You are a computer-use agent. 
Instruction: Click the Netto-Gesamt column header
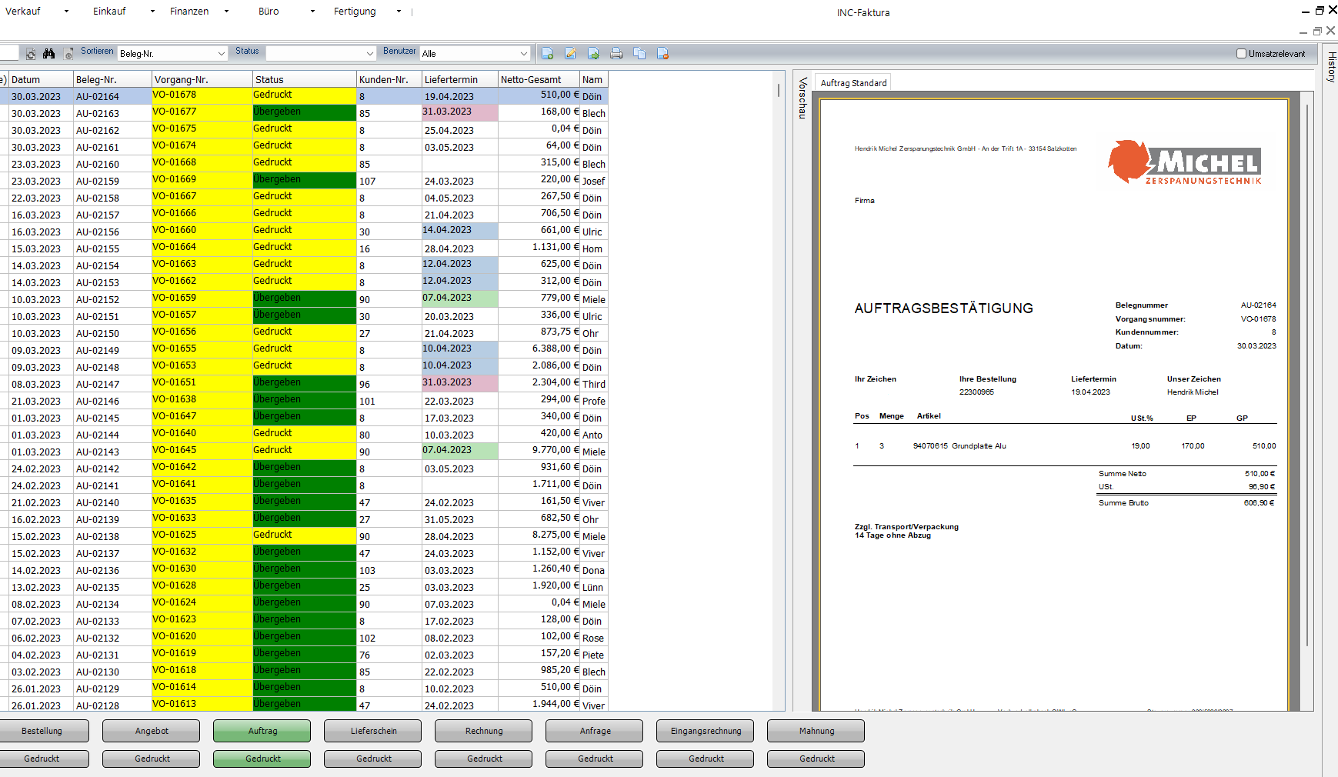531,80
